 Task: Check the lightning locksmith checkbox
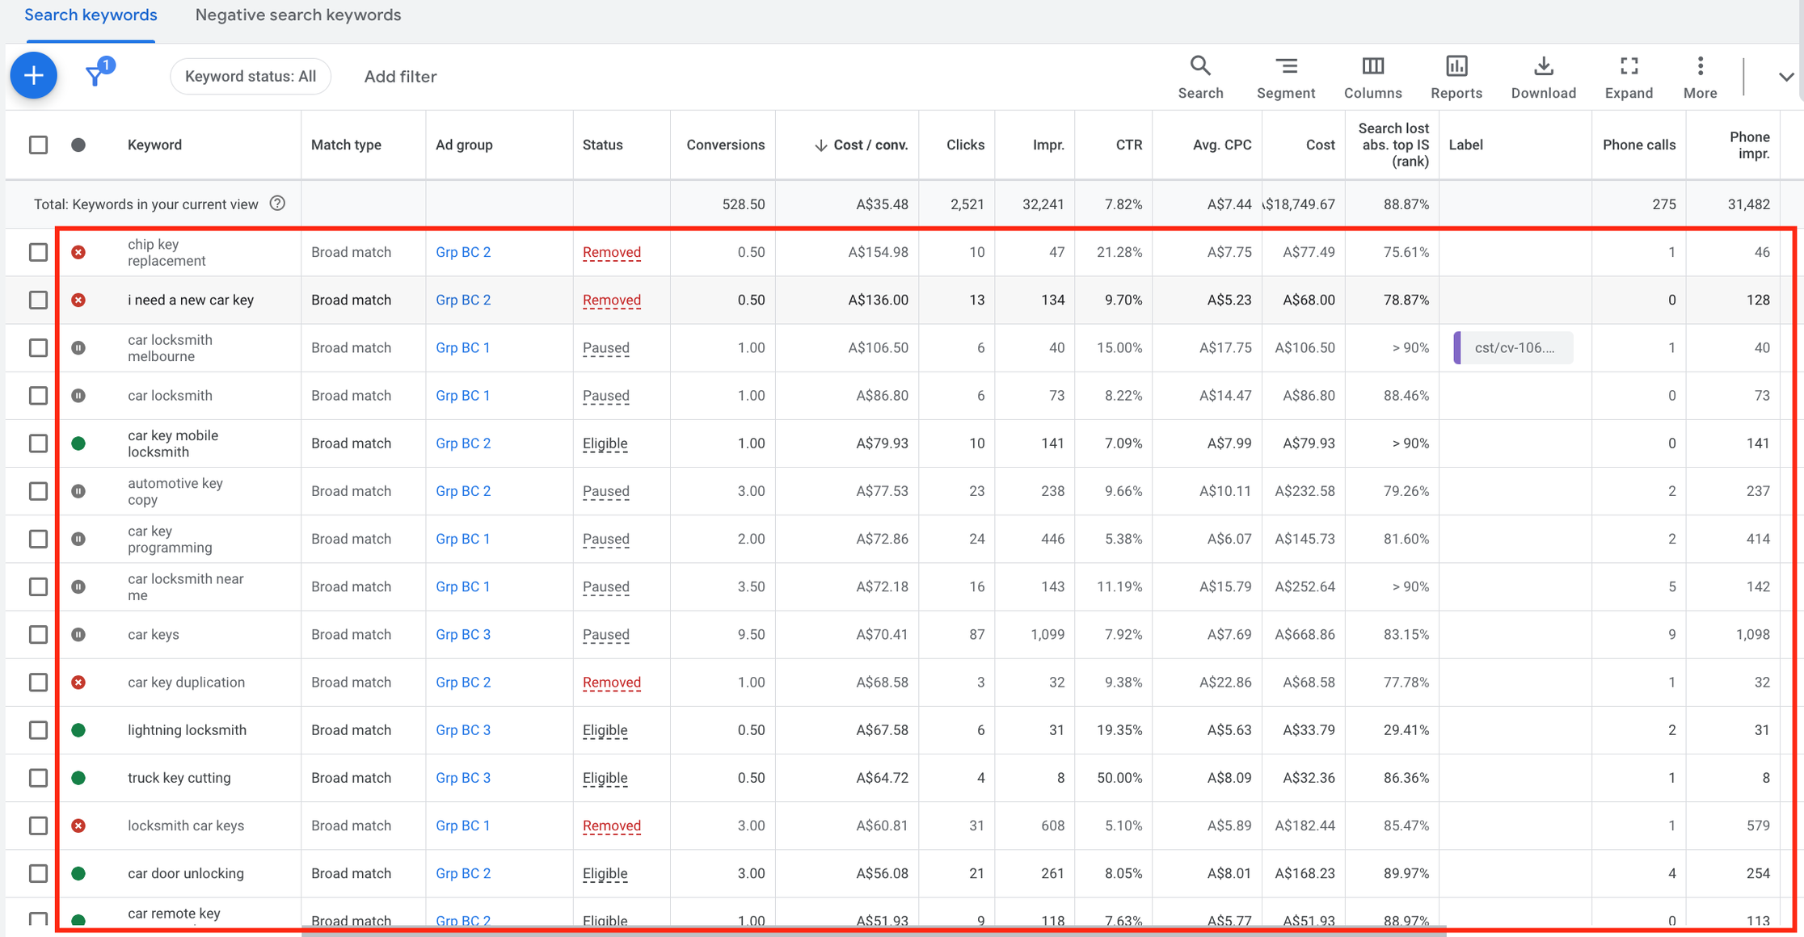[38, 729]
